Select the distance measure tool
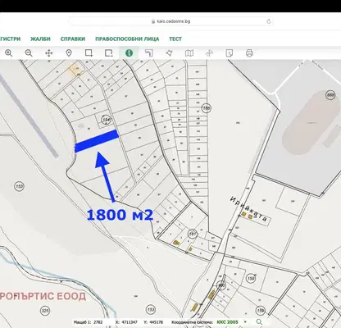This screenshot has height=328, width=341. click(x=149, y=53)
